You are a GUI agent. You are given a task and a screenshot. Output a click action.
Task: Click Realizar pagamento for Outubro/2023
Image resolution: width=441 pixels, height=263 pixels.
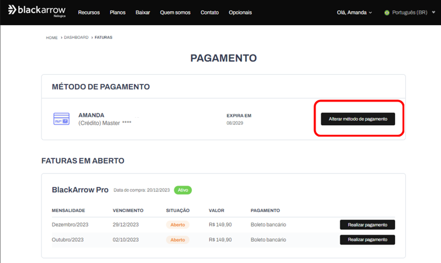[367, 240]
